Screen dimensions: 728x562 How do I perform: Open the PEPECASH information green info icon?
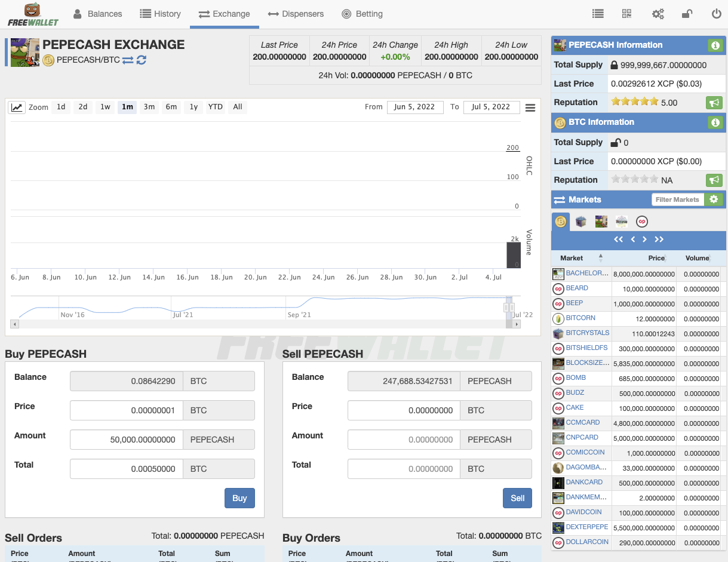click(x=715, y=45)
